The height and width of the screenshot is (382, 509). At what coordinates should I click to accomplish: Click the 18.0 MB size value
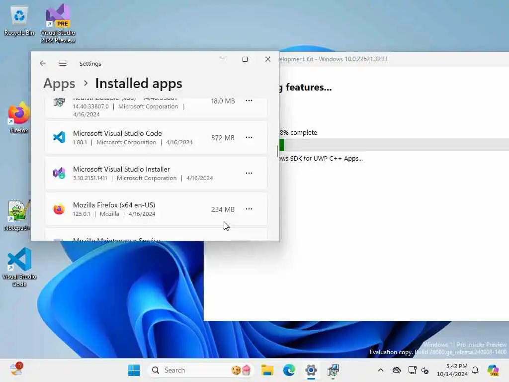coord(223,101)
